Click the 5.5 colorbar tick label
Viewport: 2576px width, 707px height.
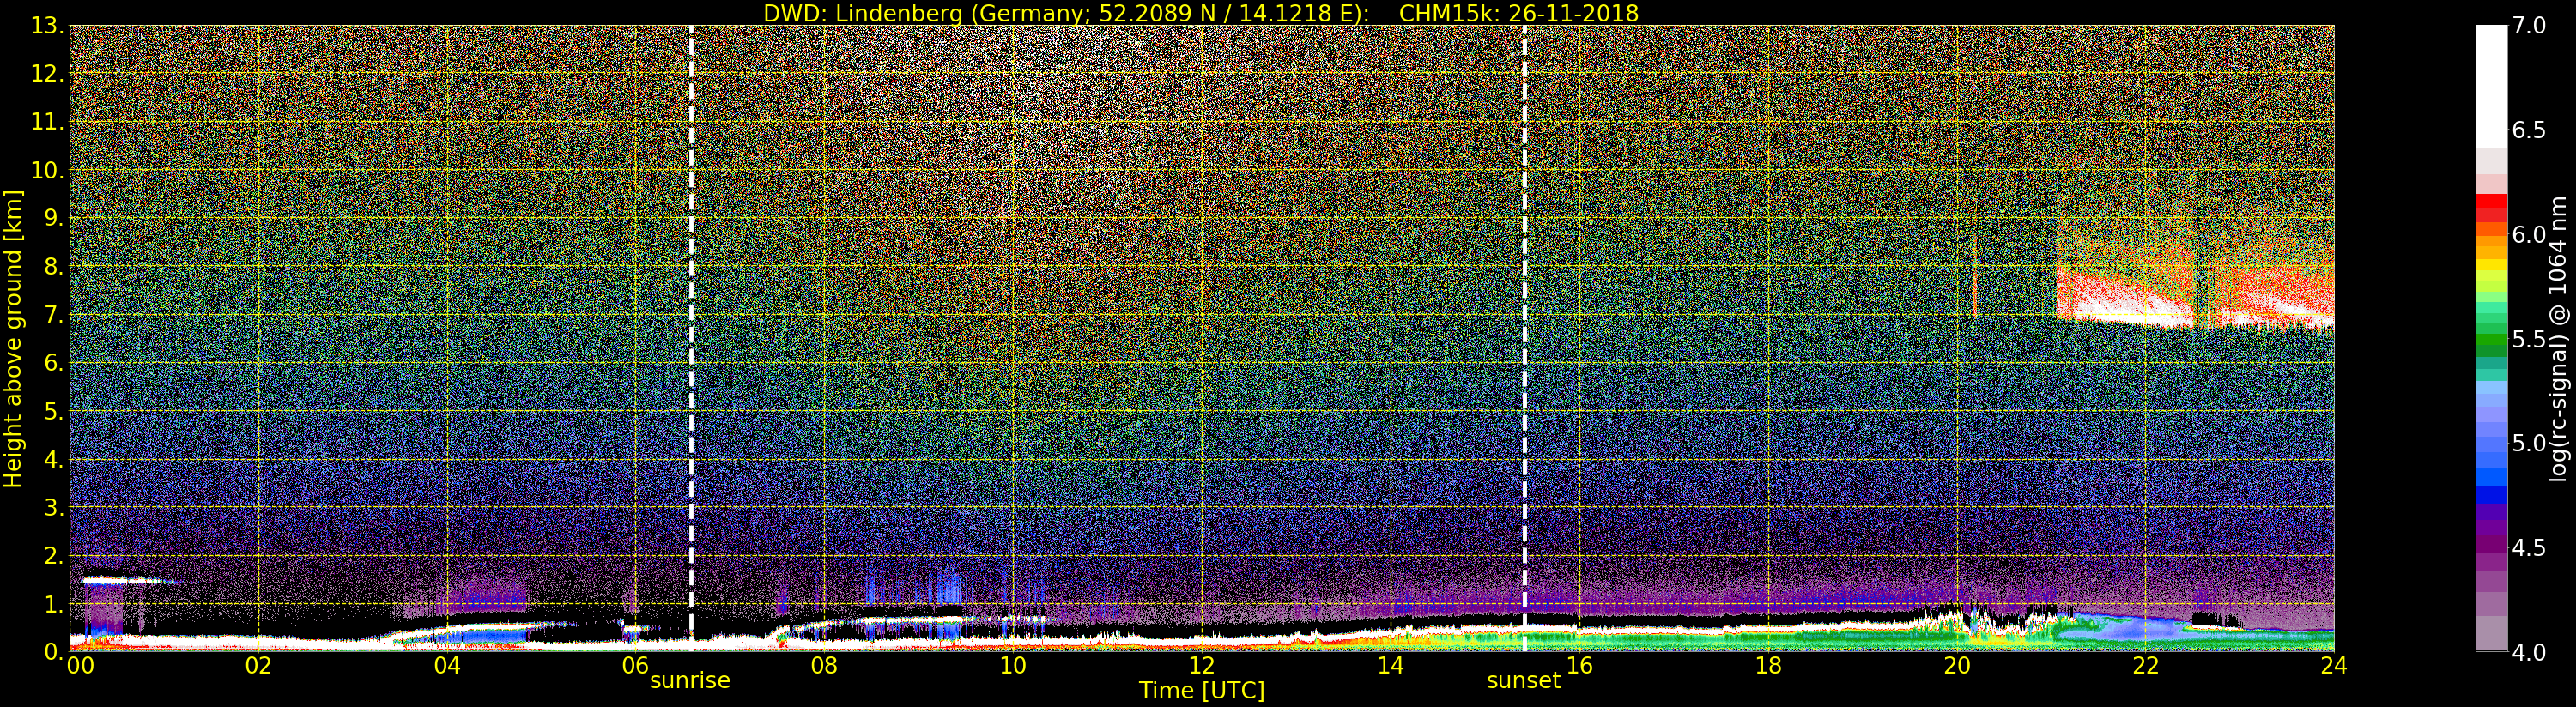[2529, 339]
